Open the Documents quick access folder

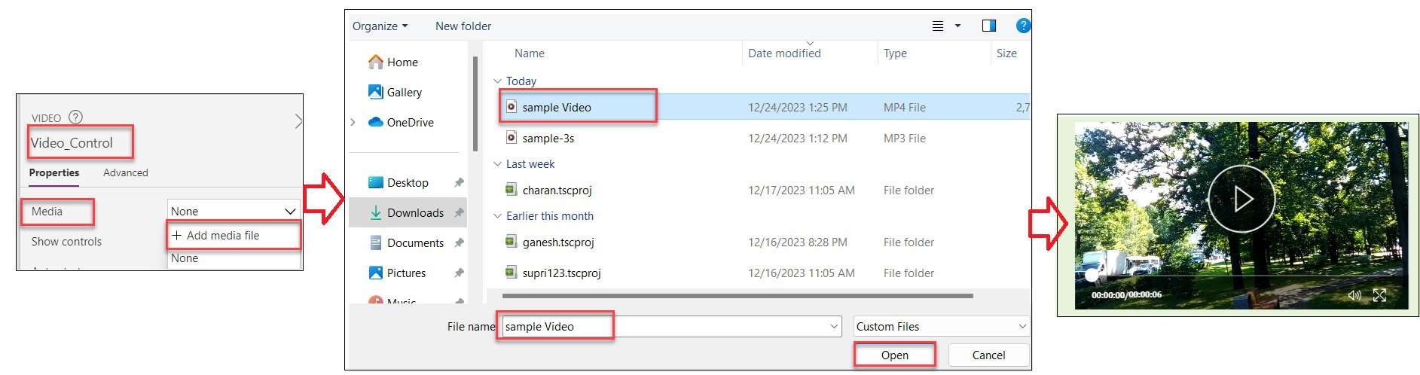tap(407, 242)
